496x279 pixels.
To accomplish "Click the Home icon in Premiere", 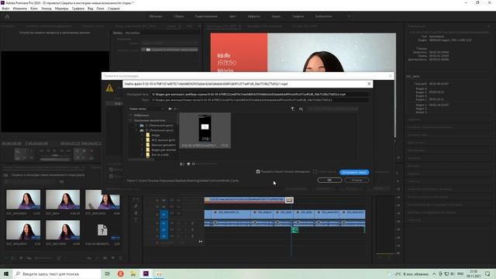I will (7, 16).
